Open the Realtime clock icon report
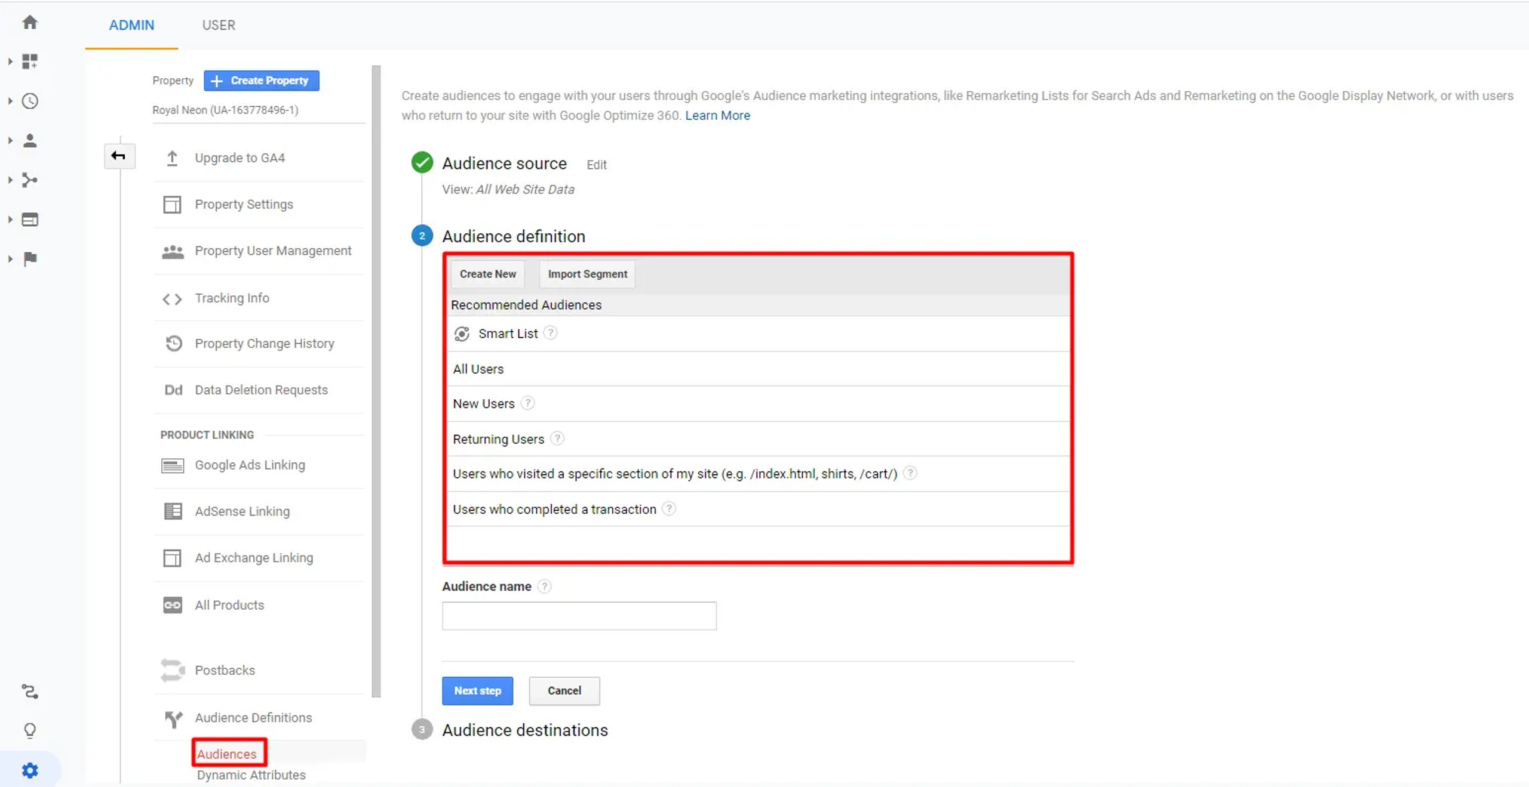 (x=30, y=101)
